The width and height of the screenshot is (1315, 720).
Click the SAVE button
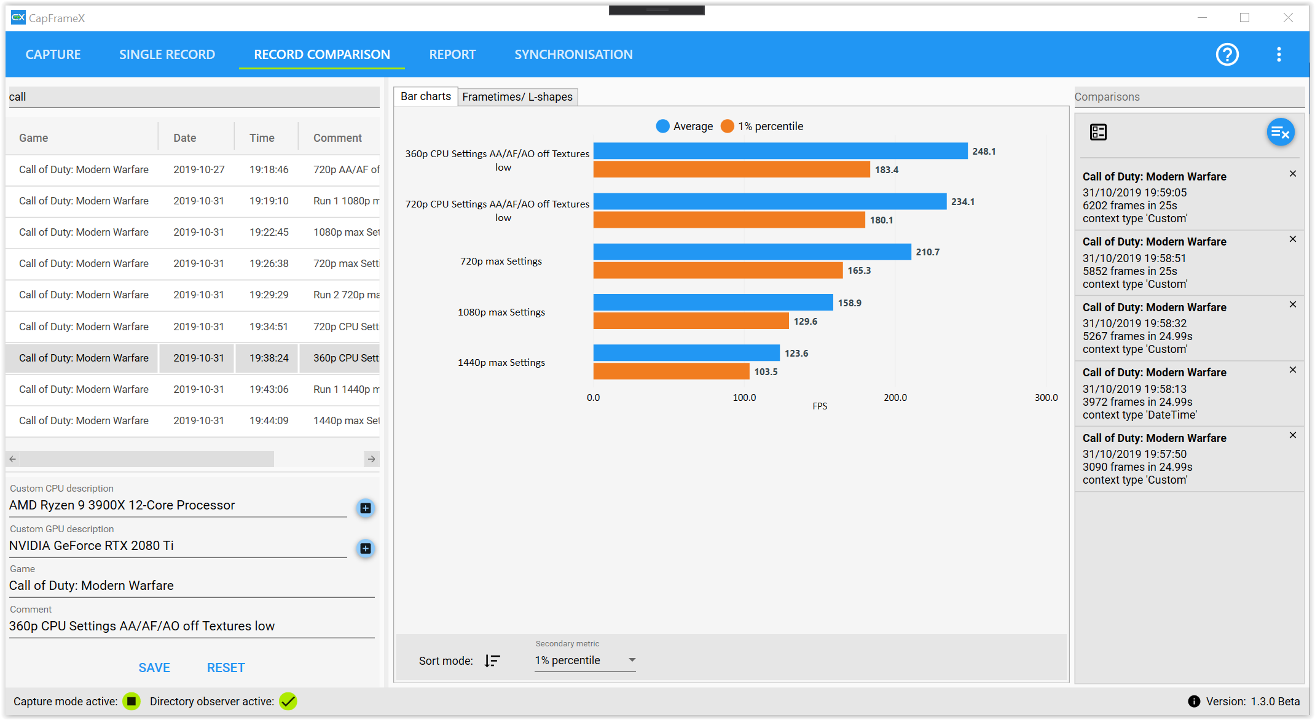tap(154, 668)
